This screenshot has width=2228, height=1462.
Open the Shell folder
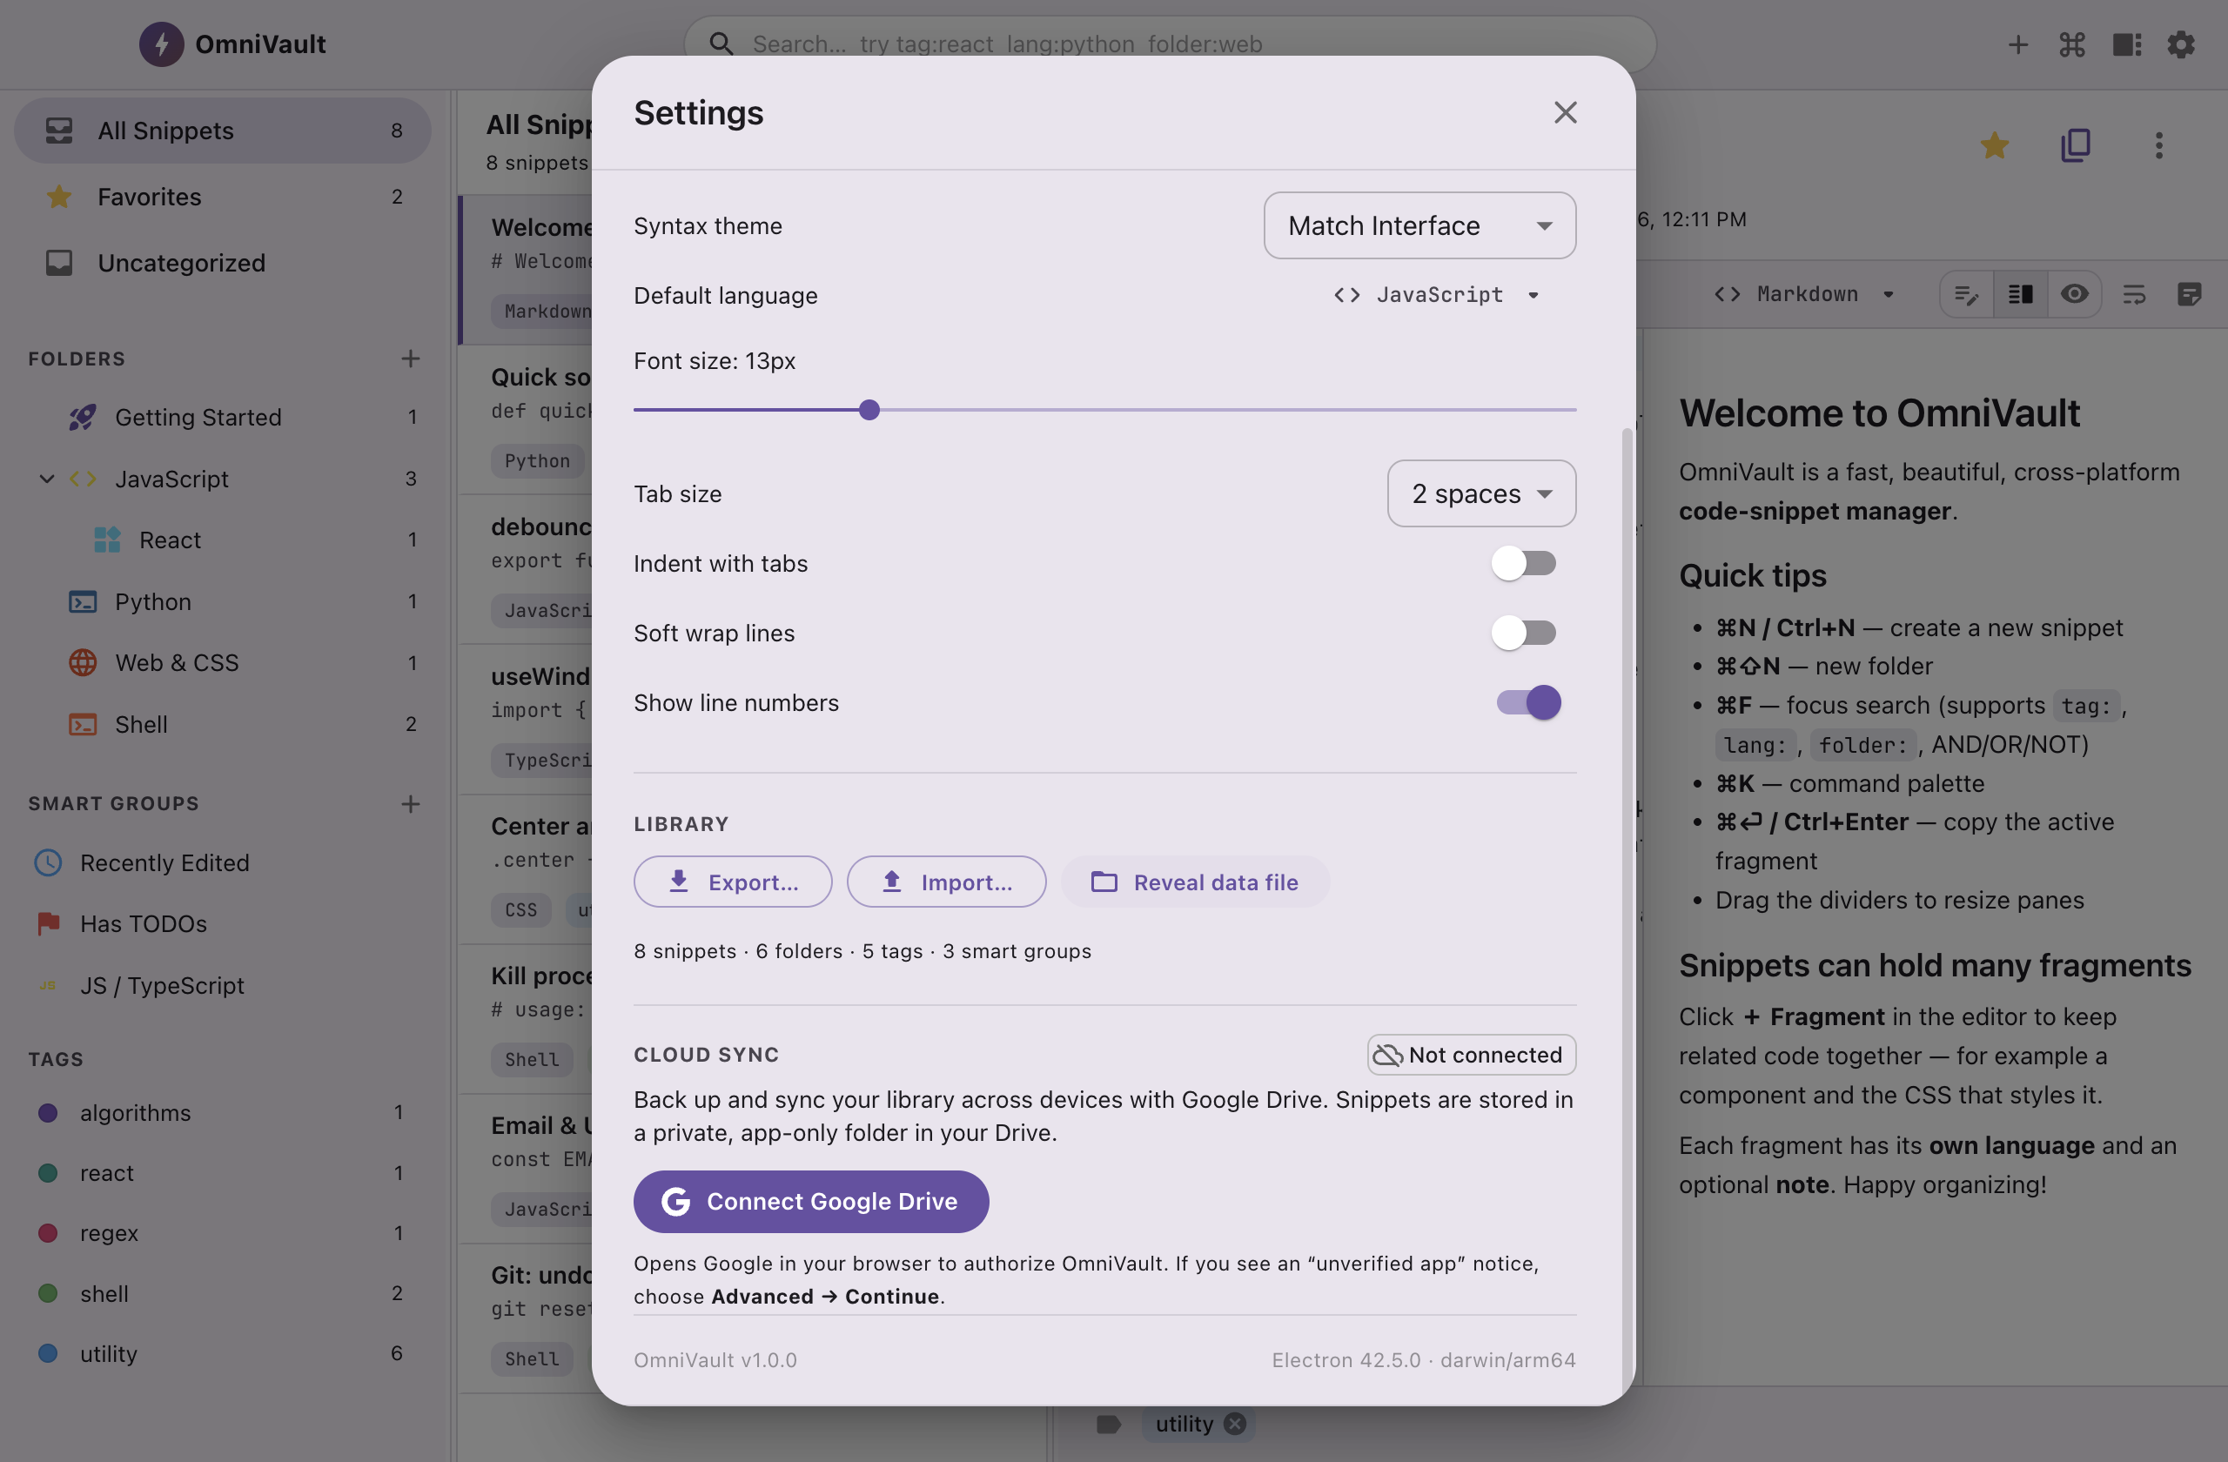[x=223, y=724]
